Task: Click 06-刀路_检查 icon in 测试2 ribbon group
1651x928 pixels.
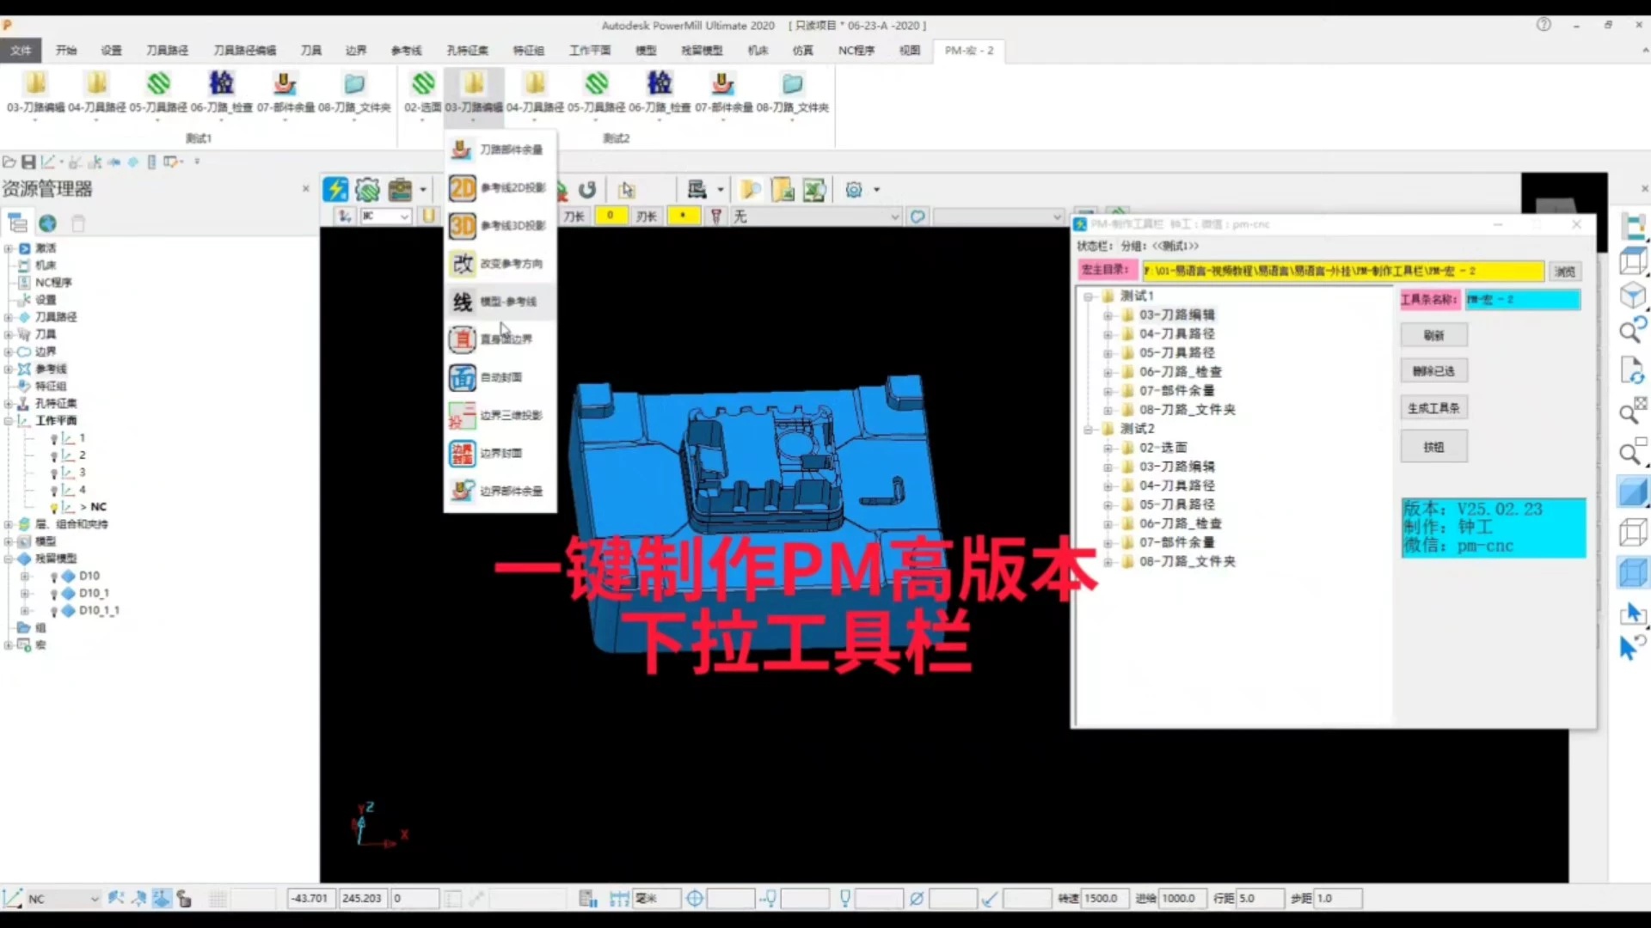Action: pos(660,83)
